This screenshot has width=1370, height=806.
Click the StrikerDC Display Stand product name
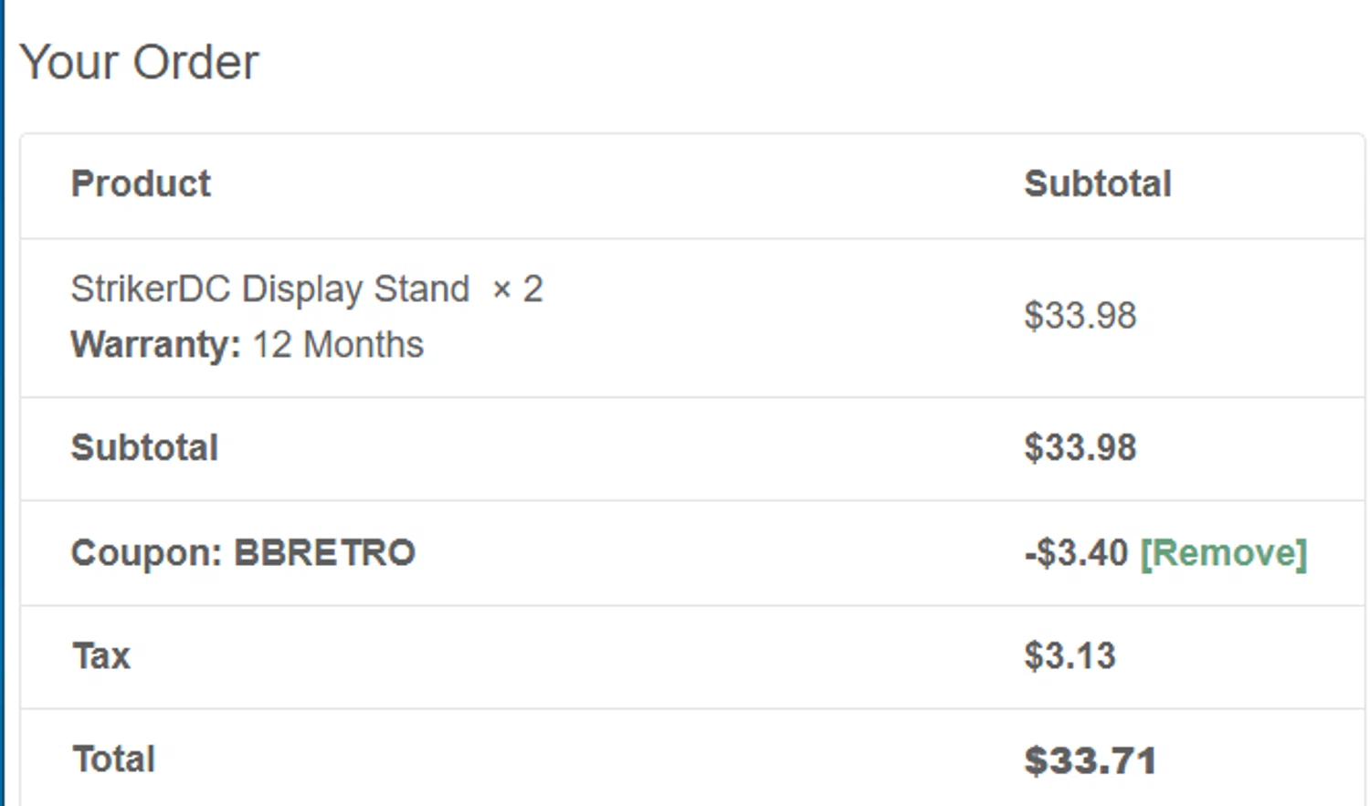click(269, 289)
